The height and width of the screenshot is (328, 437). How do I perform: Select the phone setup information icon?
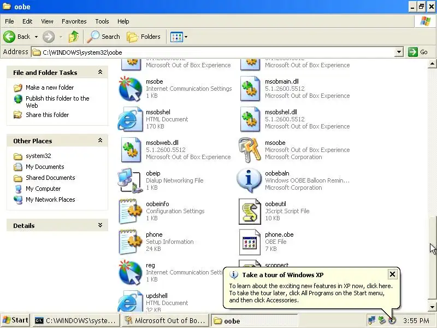click(130, 242)
